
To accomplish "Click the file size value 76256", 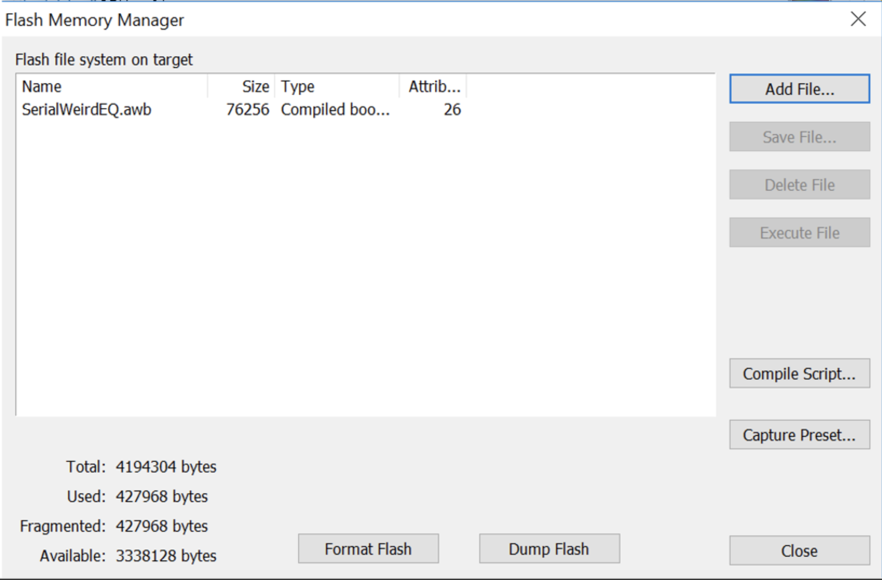I will point(248,109).
